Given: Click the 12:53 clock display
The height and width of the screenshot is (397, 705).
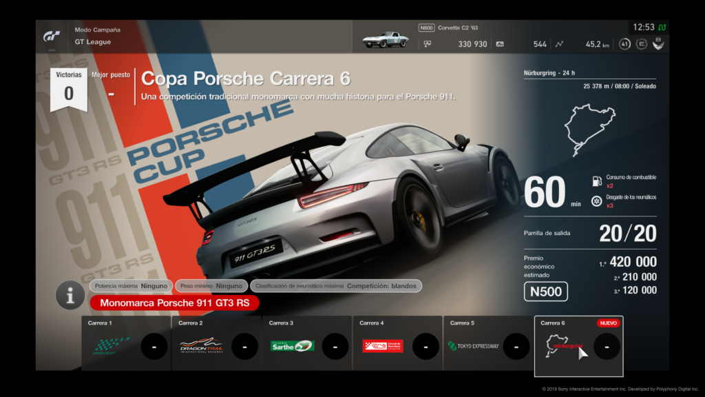Looking at the screenshot, I should [x=644, y=28].
